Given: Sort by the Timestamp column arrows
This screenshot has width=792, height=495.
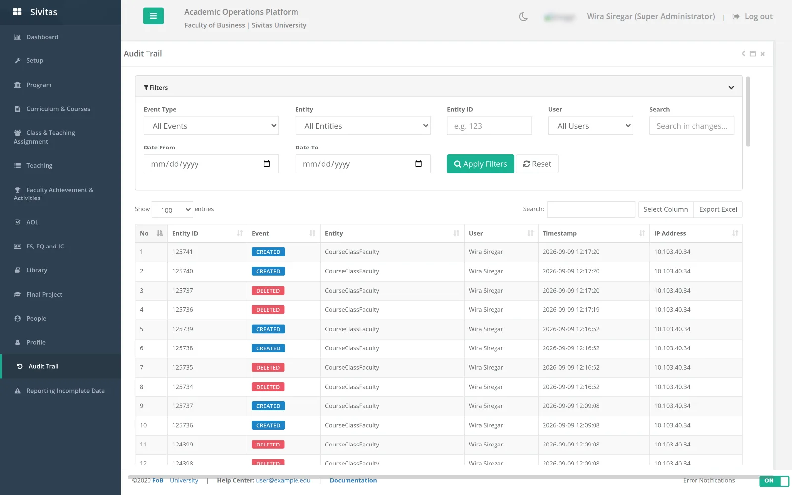Looking at the screenshot, I should point(642,233).
